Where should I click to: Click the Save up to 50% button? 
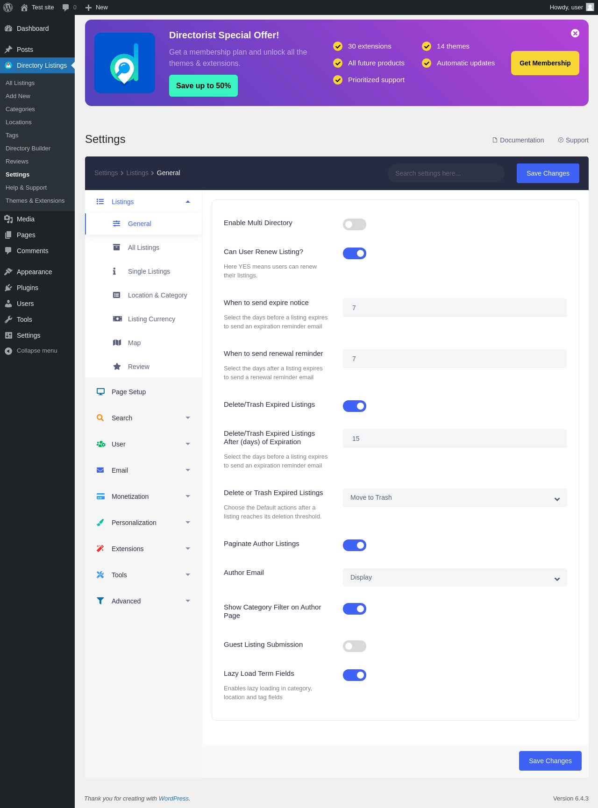pyautogui.click(x=203, y=86)
